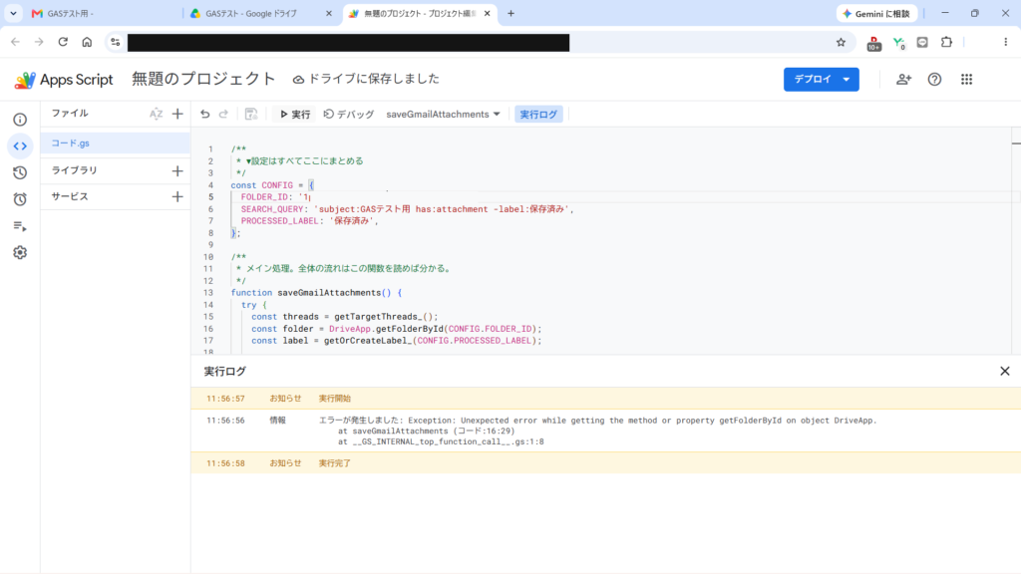Image resolution: width=1021 pixels, height=574 pixels.
Task: Click the Redo arrow in editor toolbar
Action: [x=223, y=114]
